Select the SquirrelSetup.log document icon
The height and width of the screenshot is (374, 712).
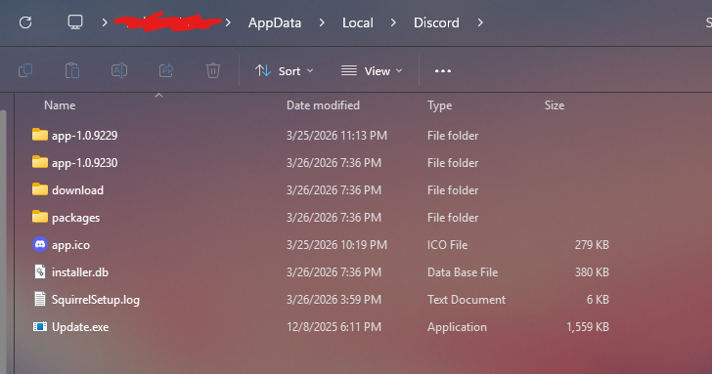pos(40,299)
